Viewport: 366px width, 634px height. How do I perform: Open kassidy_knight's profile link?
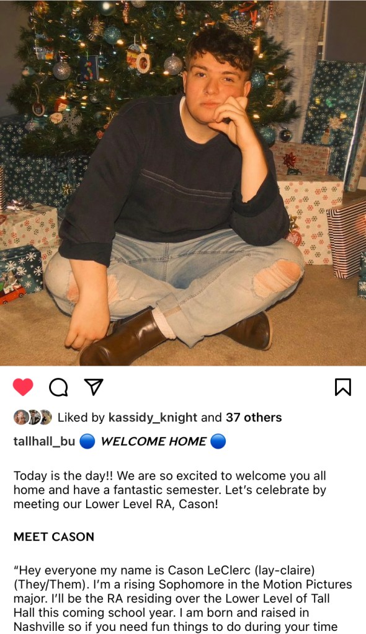[x=153, y=418]
